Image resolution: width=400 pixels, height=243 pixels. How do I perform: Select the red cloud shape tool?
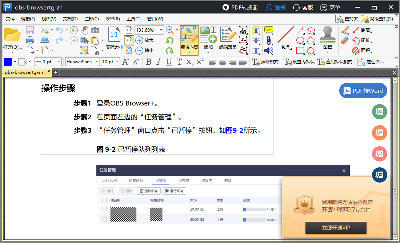311,50
